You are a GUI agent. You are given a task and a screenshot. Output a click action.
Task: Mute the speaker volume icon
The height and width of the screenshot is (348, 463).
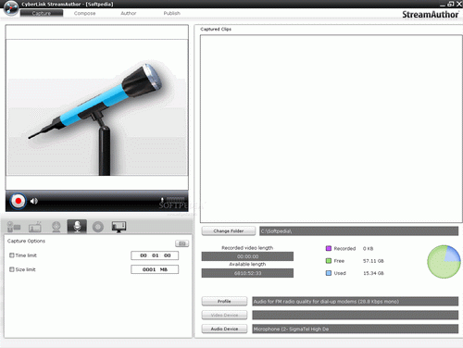pyautogui.click(x=34, y=201)
